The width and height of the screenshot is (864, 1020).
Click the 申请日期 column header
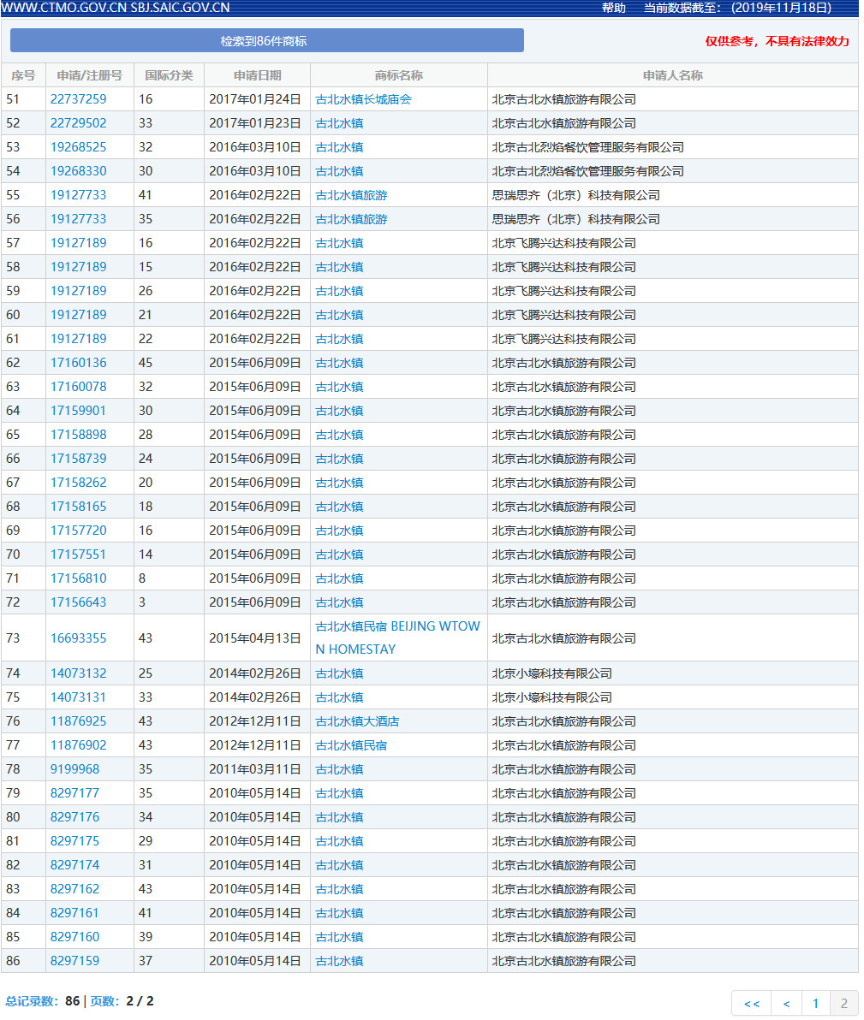pos(257,75)
